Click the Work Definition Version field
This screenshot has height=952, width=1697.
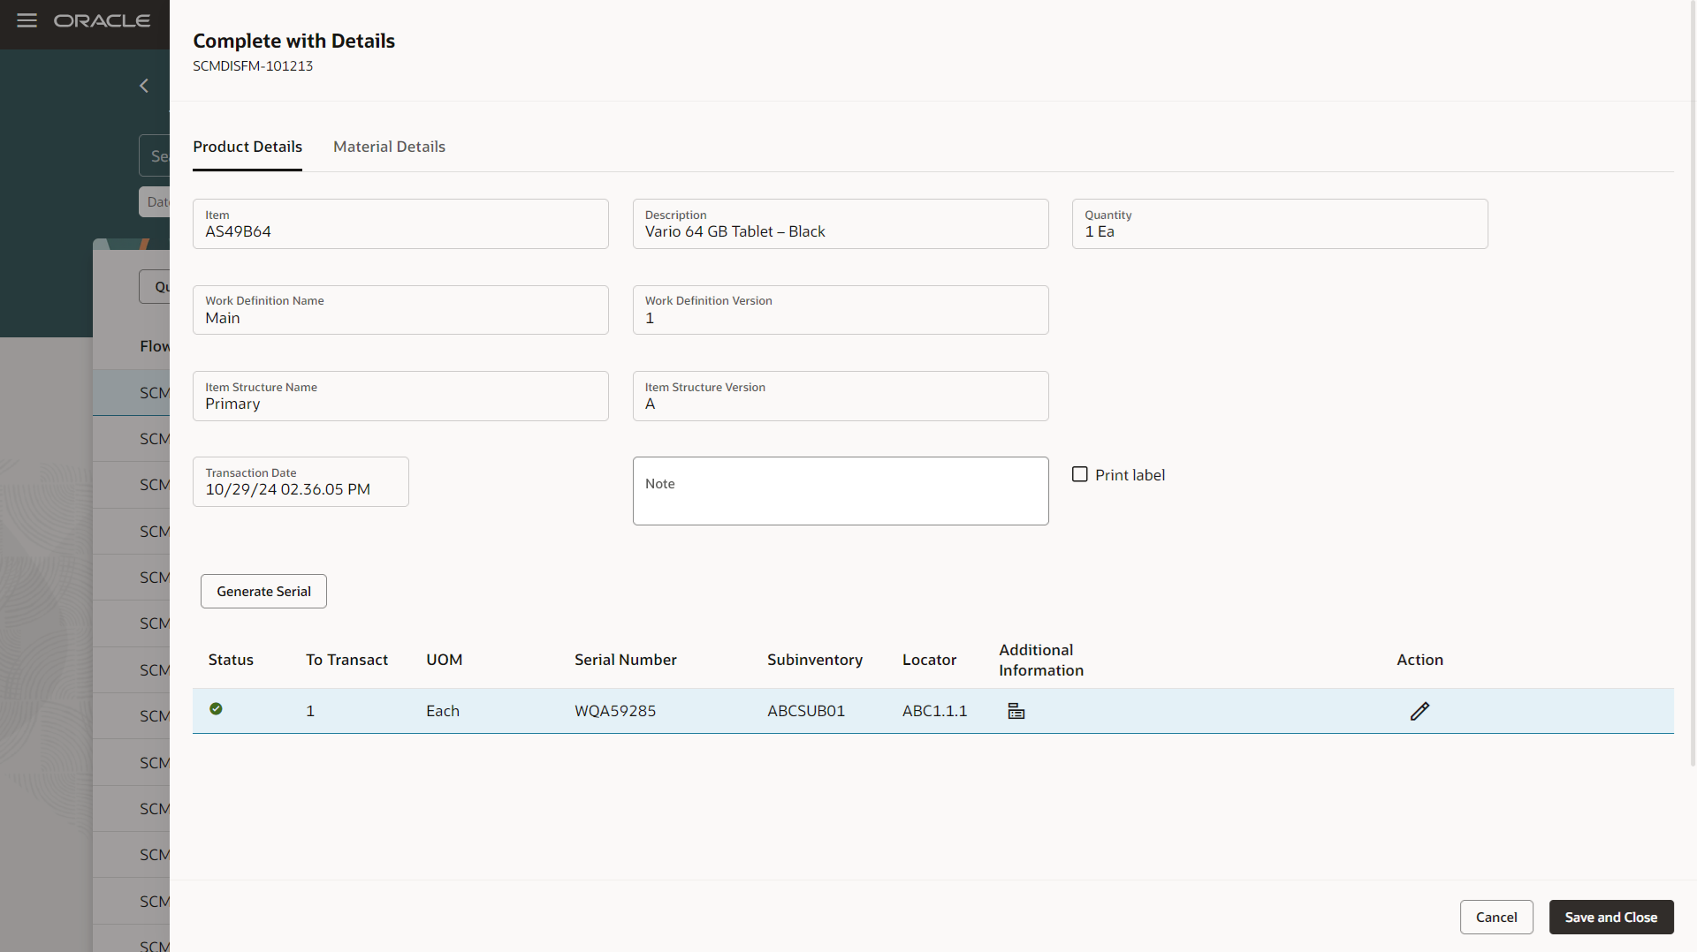(841, 310)
